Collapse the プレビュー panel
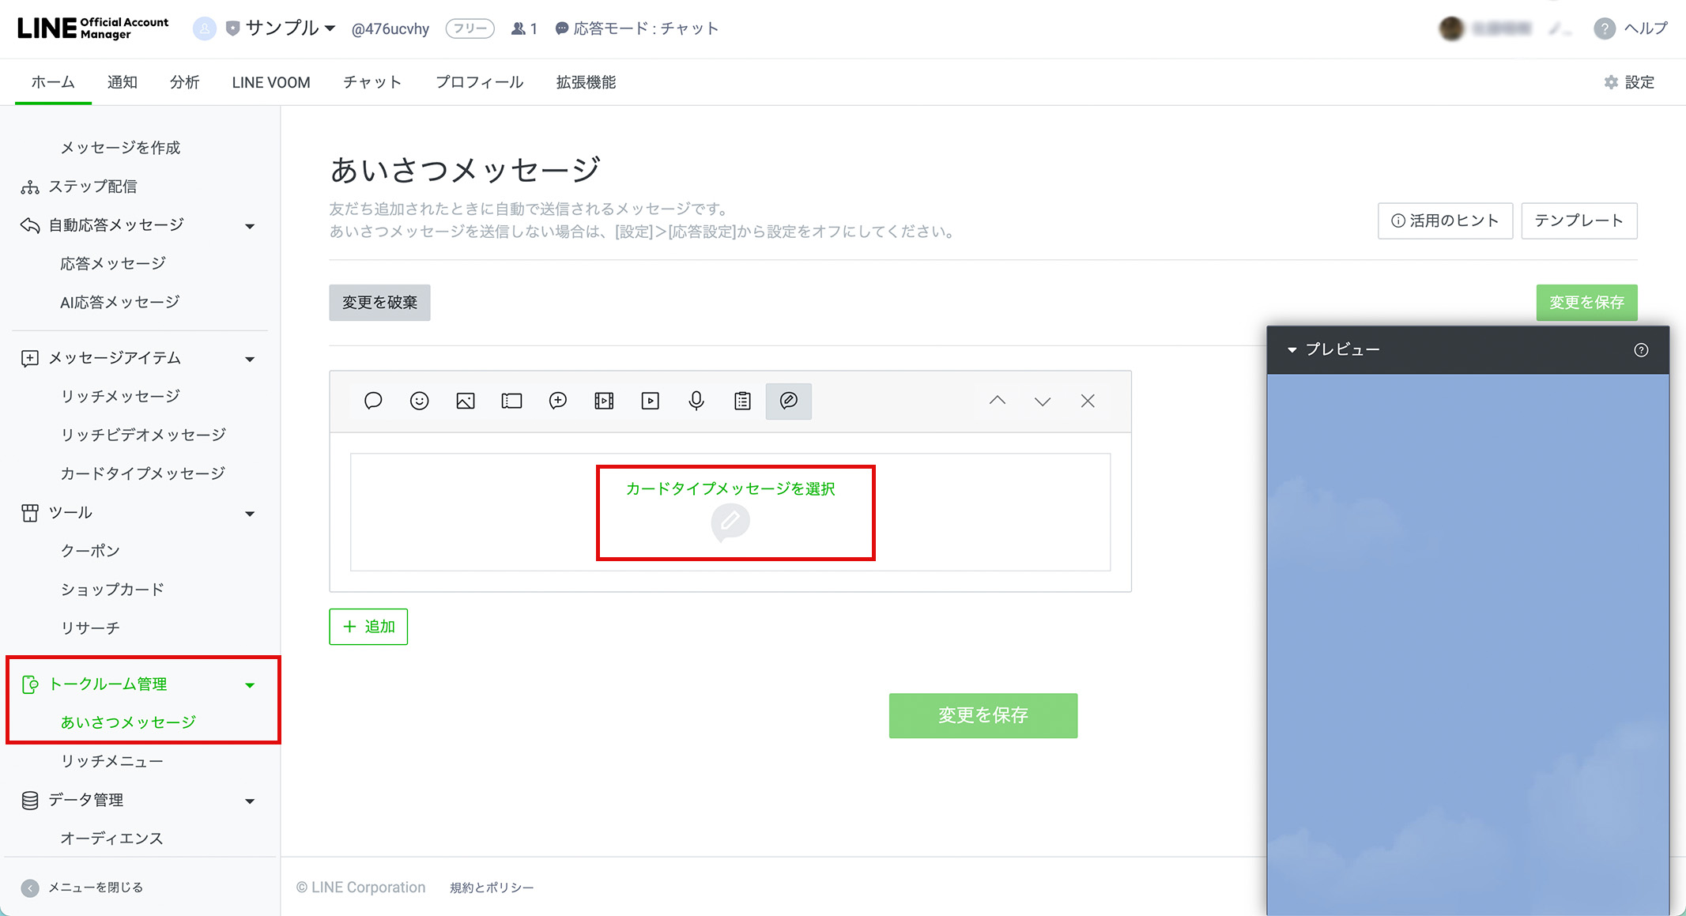1686x916 pixels. 1292,349
